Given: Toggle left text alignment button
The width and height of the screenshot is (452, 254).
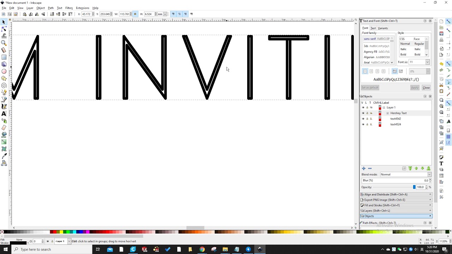Looking at the screenshot, I should coord(365,71).
